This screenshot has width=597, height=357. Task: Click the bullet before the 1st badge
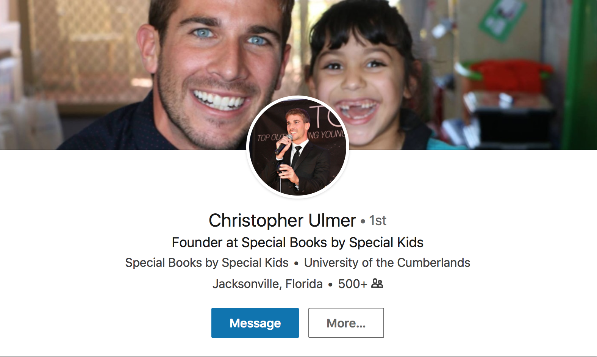[363, 221]
